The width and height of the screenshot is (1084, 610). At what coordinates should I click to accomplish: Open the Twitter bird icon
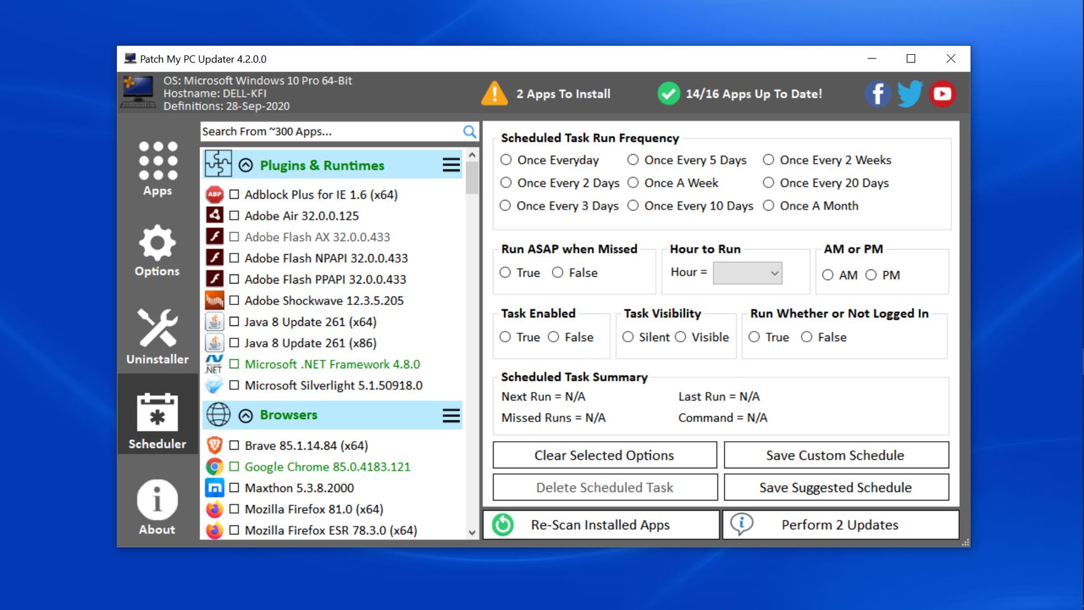(x=909, y=94)
